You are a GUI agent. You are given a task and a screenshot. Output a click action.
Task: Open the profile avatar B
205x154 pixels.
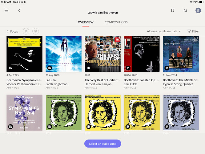pos(198,10)
